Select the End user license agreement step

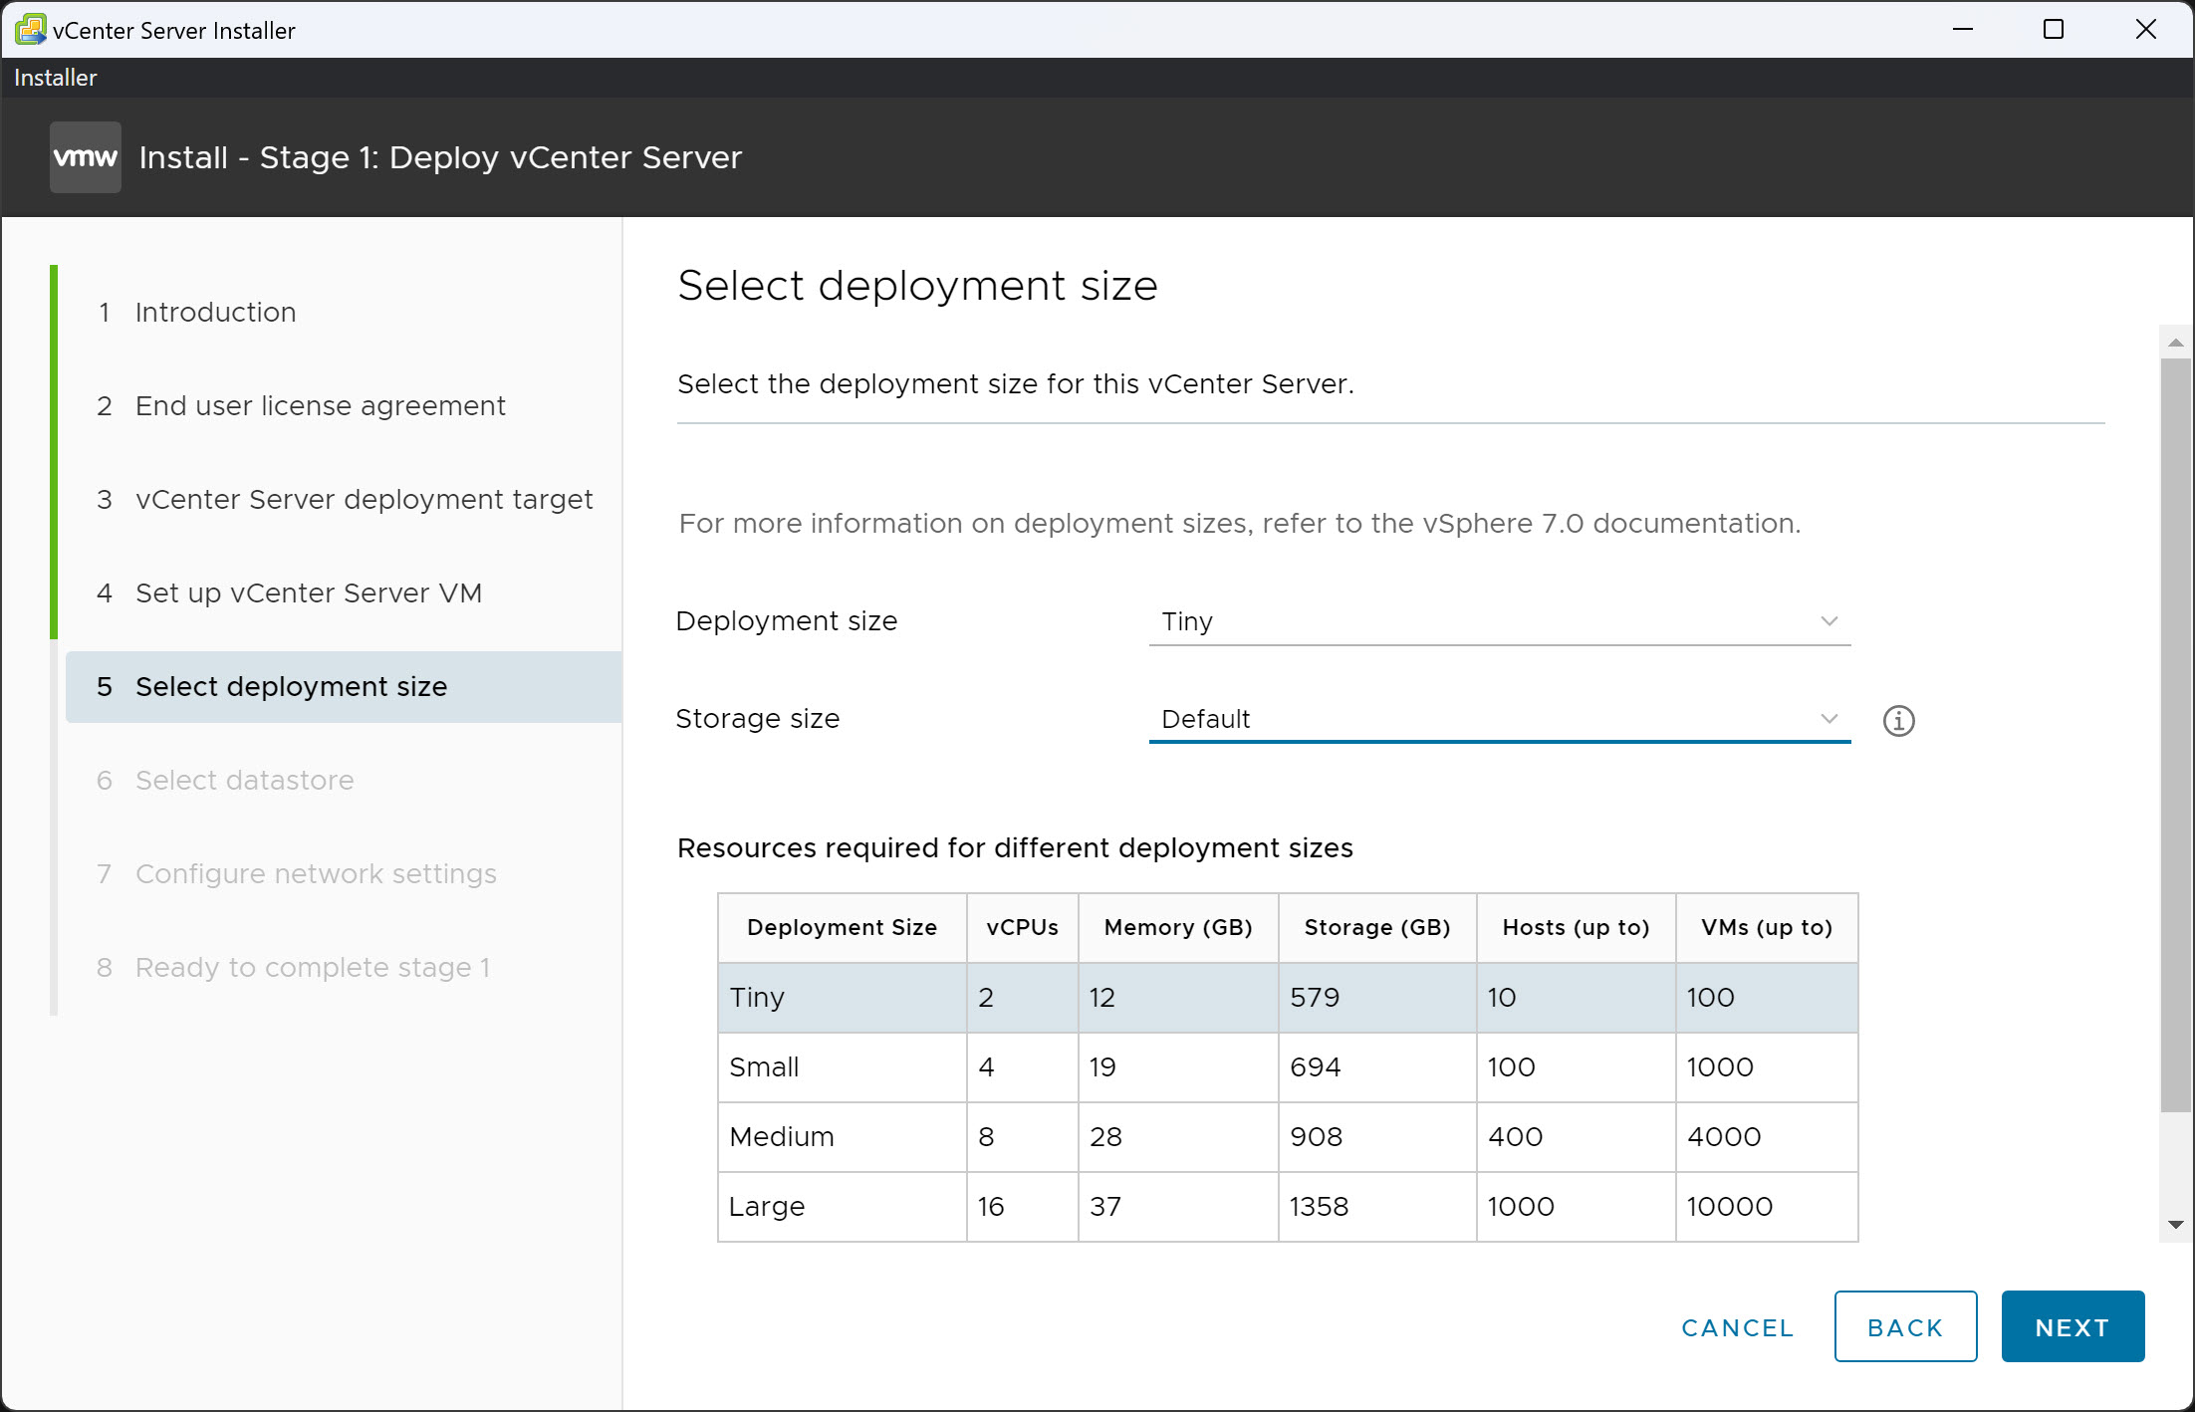coord(320,405)
